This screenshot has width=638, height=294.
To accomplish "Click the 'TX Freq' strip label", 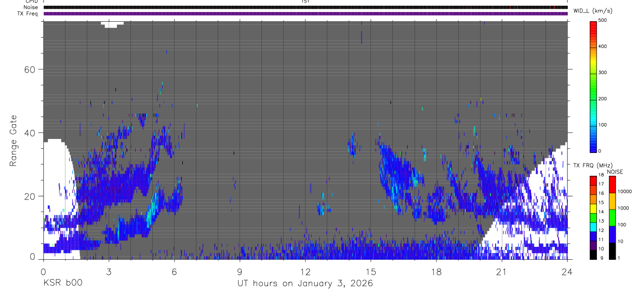I will (x=28, y=13).
